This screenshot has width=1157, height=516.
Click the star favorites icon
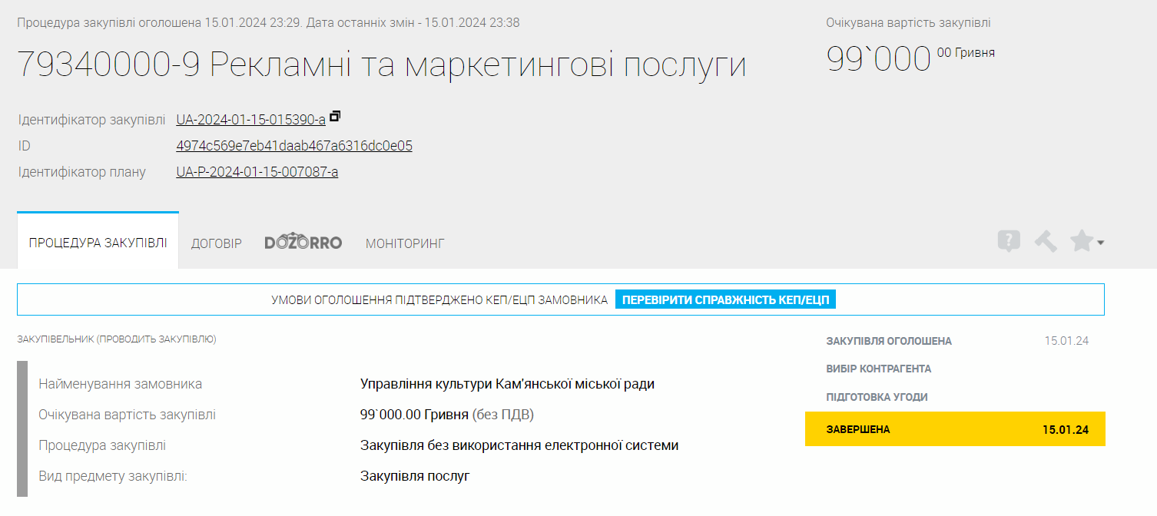coord(1081,242)
